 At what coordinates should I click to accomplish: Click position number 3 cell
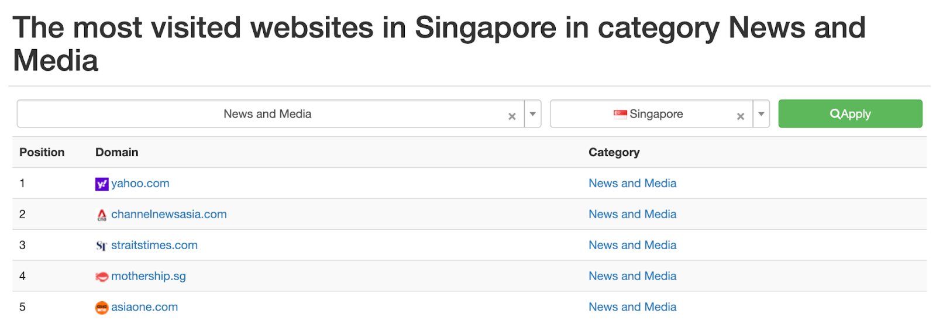click(x=22, y=245)
